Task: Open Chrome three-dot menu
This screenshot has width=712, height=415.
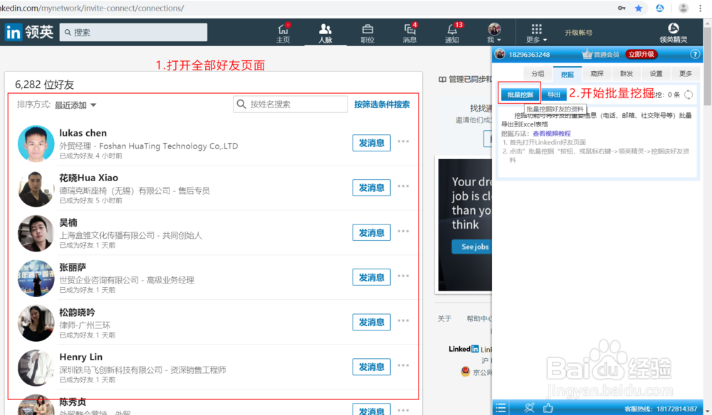Action: pos(700,8)
